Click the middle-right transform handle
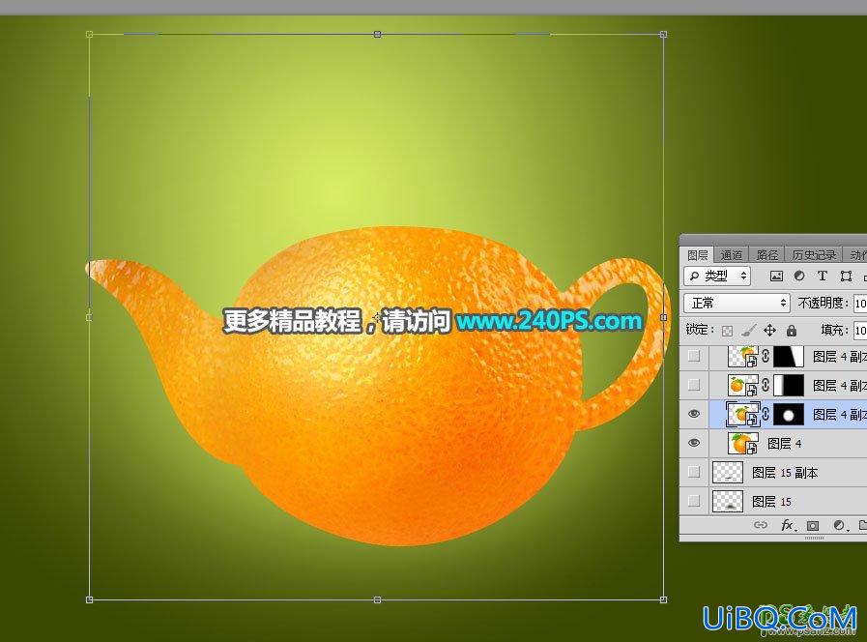The width and height of the screenshot is (867, 642). pos(663,317)
